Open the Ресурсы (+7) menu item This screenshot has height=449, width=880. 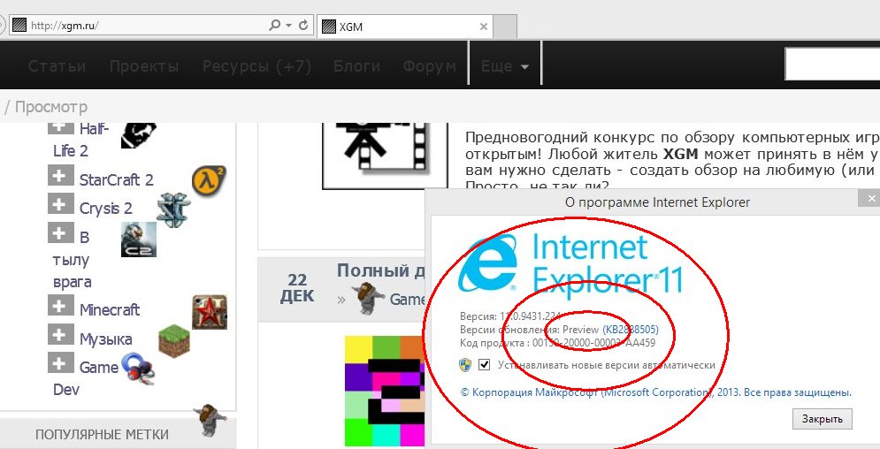256,66
